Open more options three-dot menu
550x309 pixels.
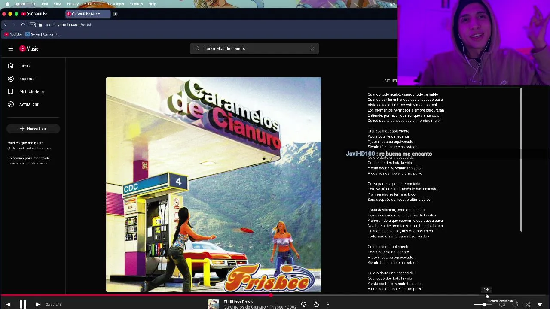(328, 304)
